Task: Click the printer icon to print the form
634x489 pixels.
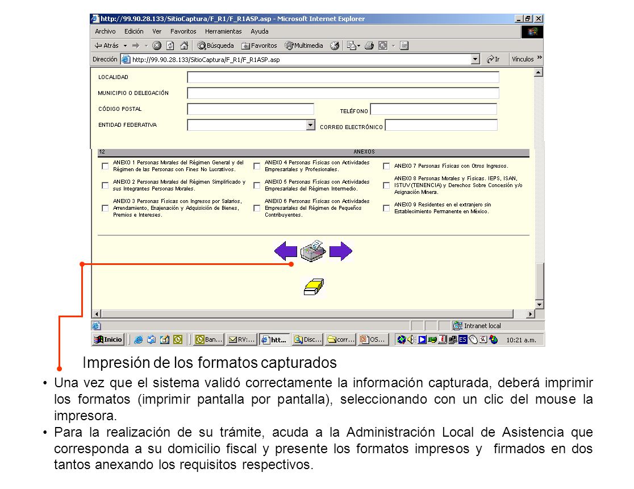Action: 313,251
